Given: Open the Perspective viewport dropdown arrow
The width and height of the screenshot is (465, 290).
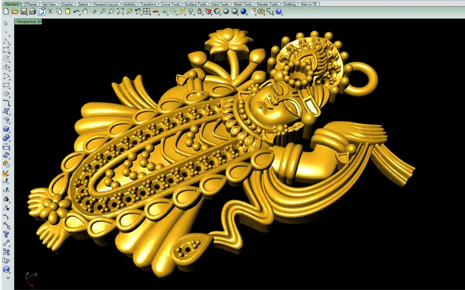Looking at the screenshot, I should 40,22.
